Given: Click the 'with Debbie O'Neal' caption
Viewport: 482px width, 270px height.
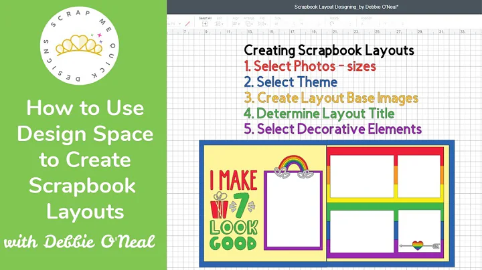Looking at the screenshot, I should coord(80,241).
